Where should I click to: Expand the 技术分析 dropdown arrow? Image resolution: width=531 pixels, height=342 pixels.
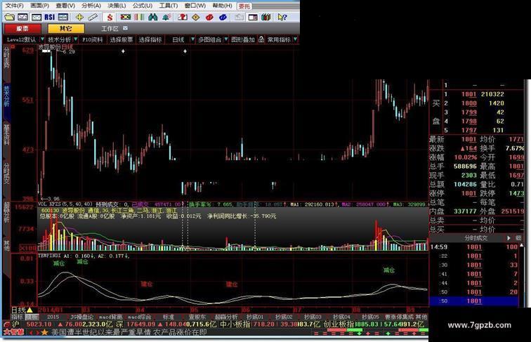pyautogui.click(x=76, y=39)
